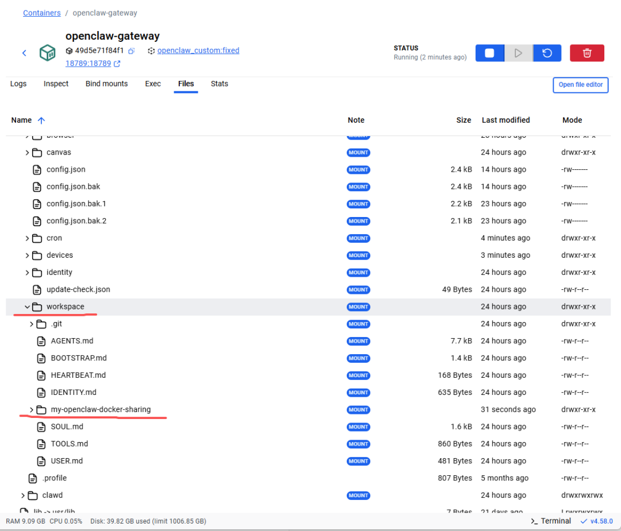
Task: Open the 18789:18789 port link
Action: [88, 64]
